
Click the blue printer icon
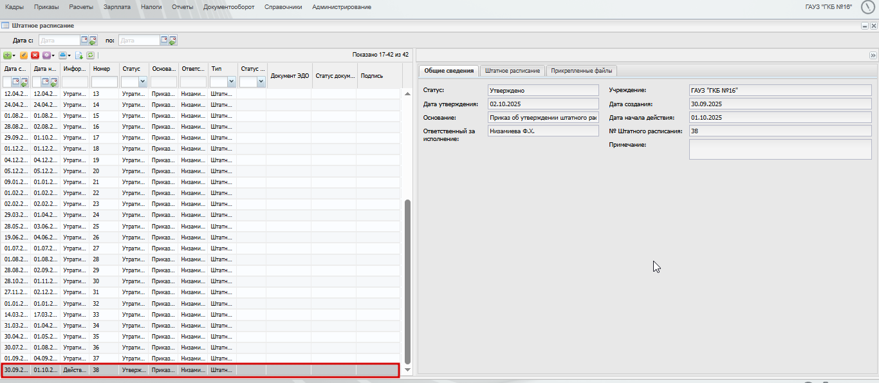(62, 55)
